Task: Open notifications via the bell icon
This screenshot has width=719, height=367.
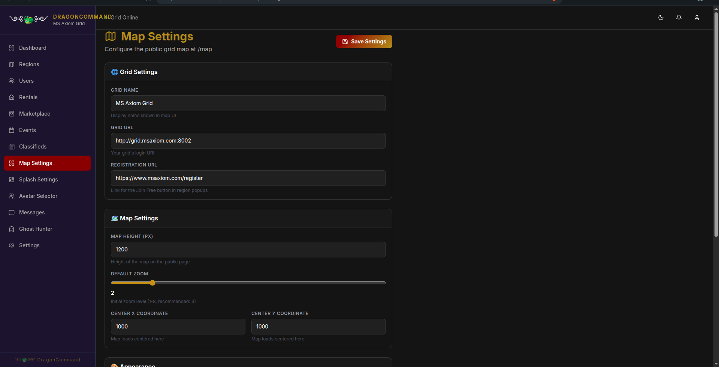Action: point(679,18)
